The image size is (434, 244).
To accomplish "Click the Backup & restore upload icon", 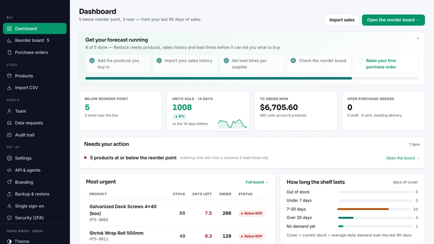I will [9, 194].
